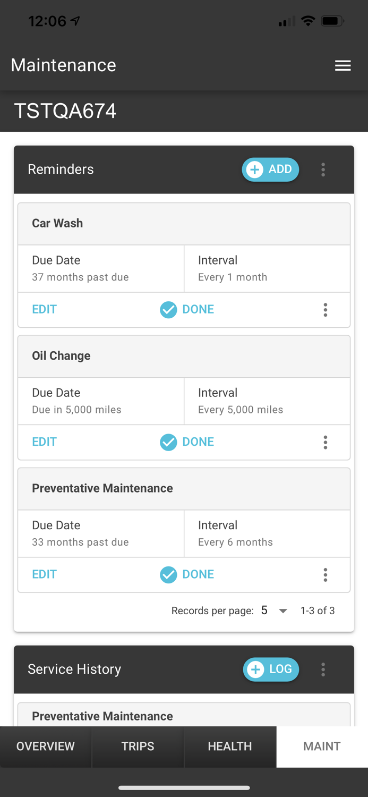This screenshot has width=368, height=797.
Task: Mark Oil Change reminder as done
Action: click(x=187, y=442)
